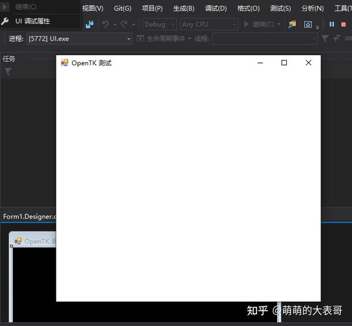
Task: Expand the arrow next to toolbar 继续(C)
Action: (279, 24)
